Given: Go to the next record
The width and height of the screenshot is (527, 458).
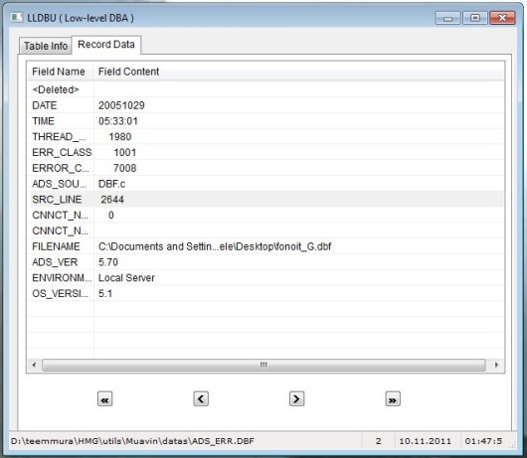Looking at the screenshot, I should [296, 399].
